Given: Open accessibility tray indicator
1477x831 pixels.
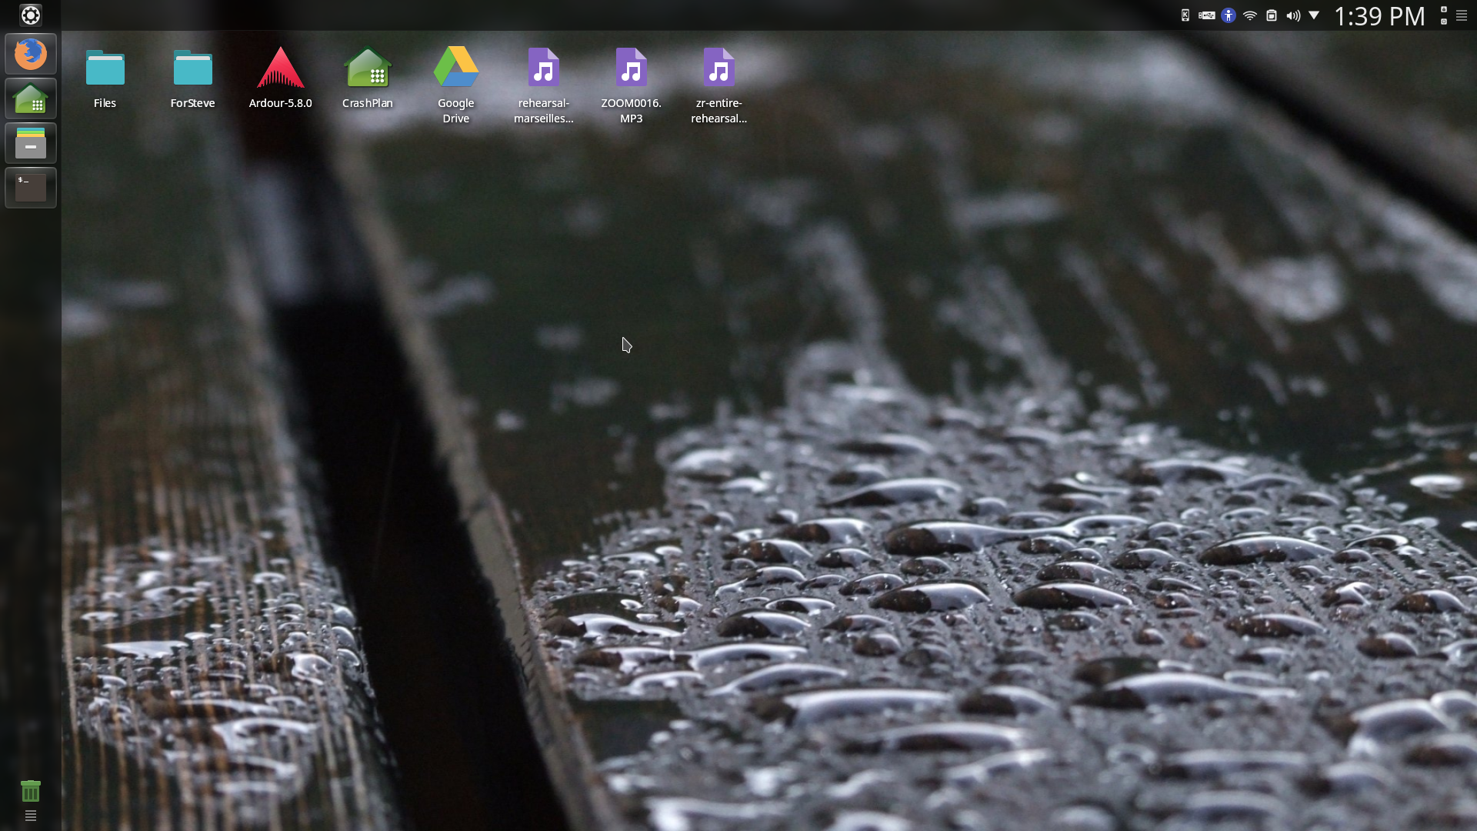Looking at the screenshot, I should tap(1229, 15).
